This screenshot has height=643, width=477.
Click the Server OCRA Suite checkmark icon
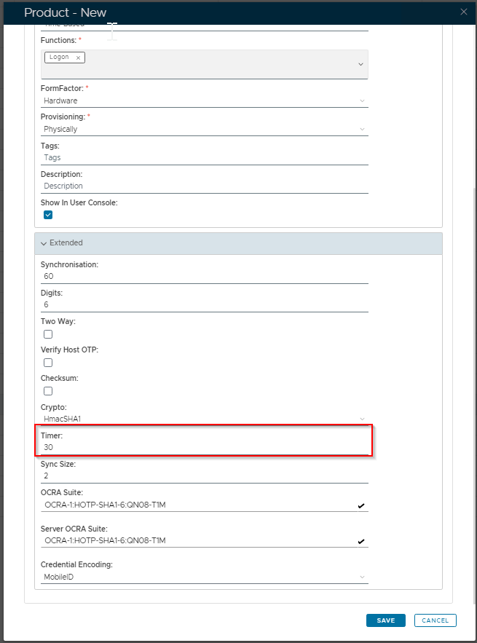coord(361,541)
